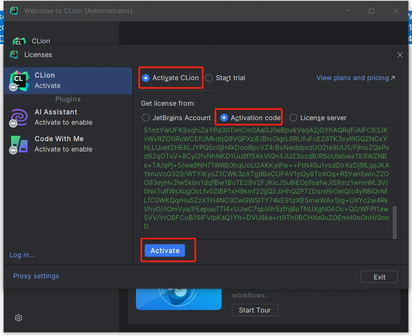Viewport: 412px width, 336px height.
Task: Open settings gear in Welcome window
Action: pos(19,318)
